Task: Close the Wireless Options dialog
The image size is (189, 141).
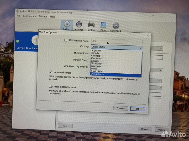Action: 148,36
